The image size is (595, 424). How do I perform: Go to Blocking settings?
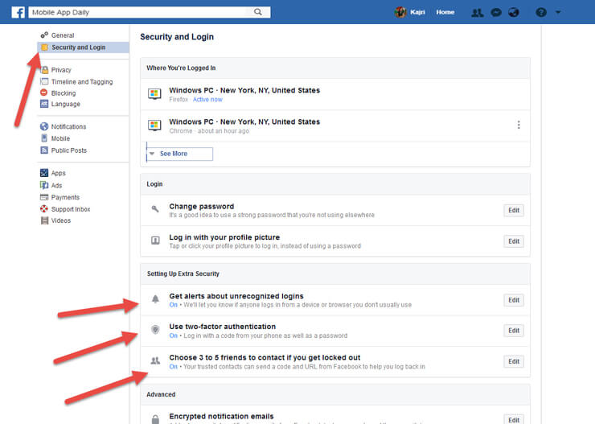click(x=64, y=93)
